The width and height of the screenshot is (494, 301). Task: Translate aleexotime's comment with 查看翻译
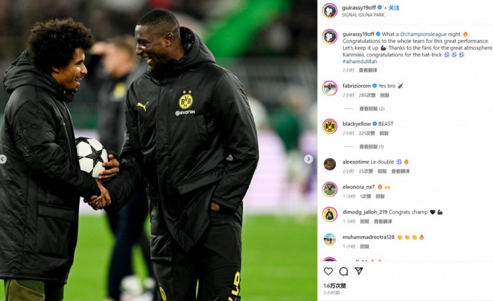point(400,172)
